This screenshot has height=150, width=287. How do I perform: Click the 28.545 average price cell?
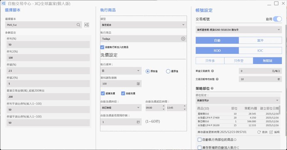pos(252,114)
